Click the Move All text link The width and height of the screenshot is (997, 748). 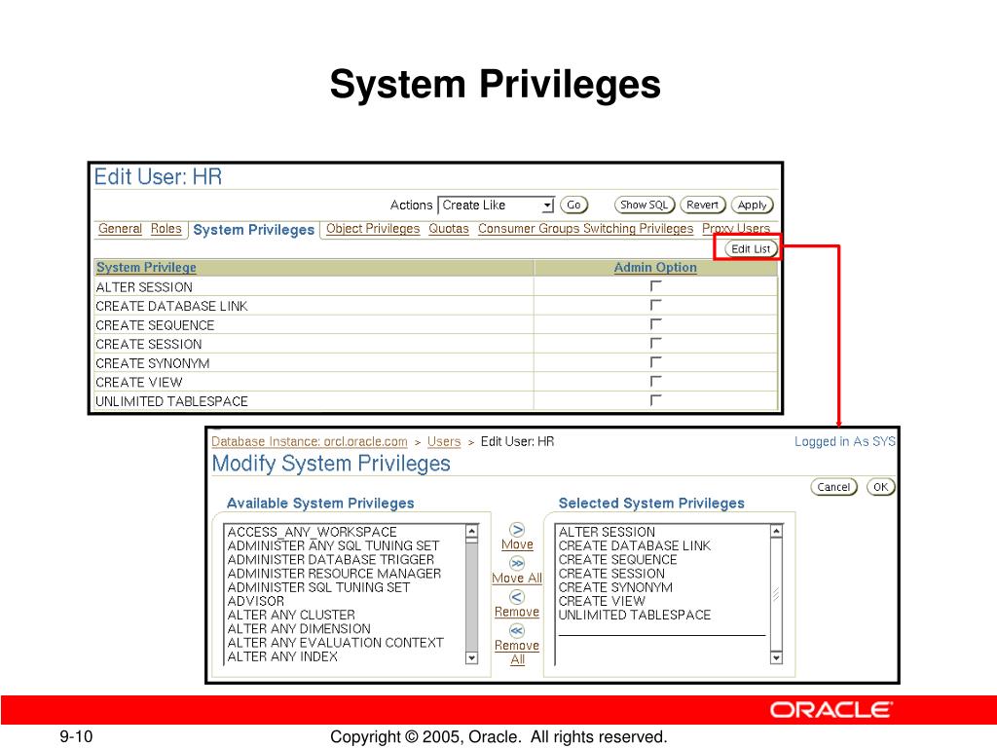pyautogui.click(x=517, y=579)
